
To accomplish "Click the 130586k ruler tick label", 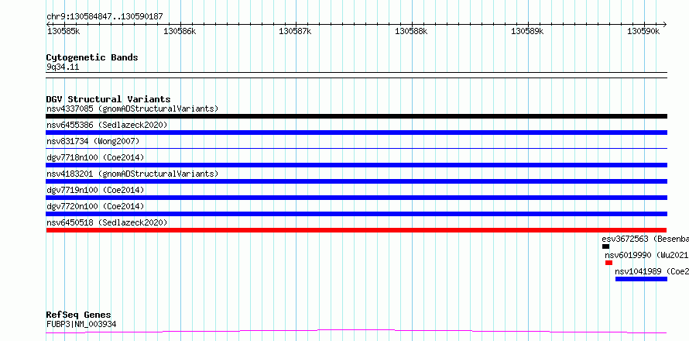I will 180,31.
